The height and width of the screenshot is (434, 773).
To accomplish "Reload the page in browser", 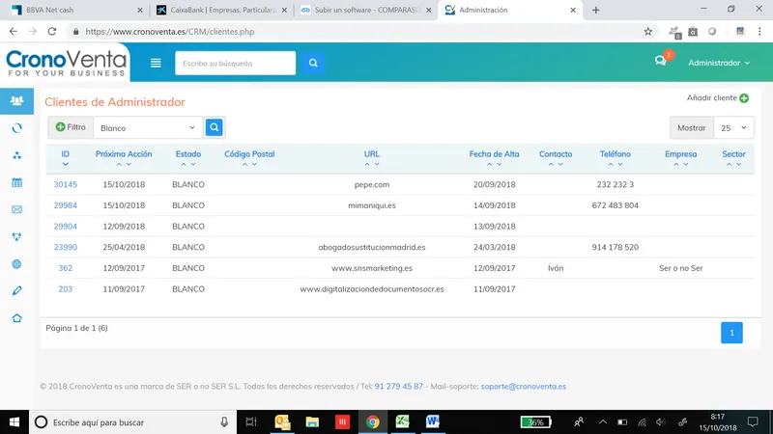I will [52, 32].
